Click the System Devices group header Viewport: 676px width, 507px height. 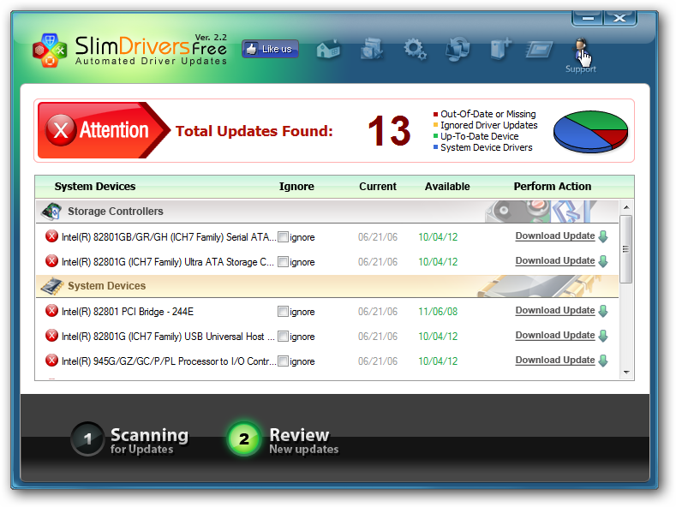coord(327,286)
